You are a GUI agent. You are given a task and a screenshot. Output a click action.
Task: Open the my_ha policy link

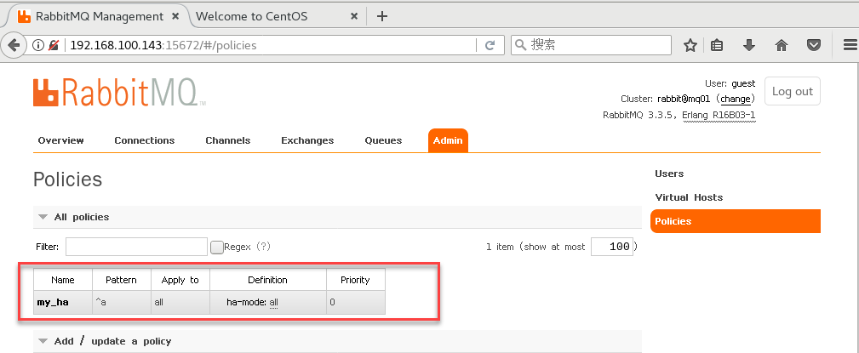53,302
